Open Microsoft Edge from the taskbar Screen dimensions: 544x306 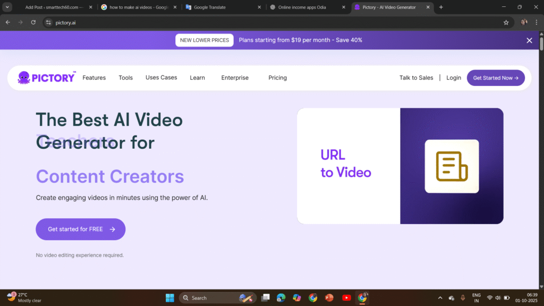pos(281,297)
